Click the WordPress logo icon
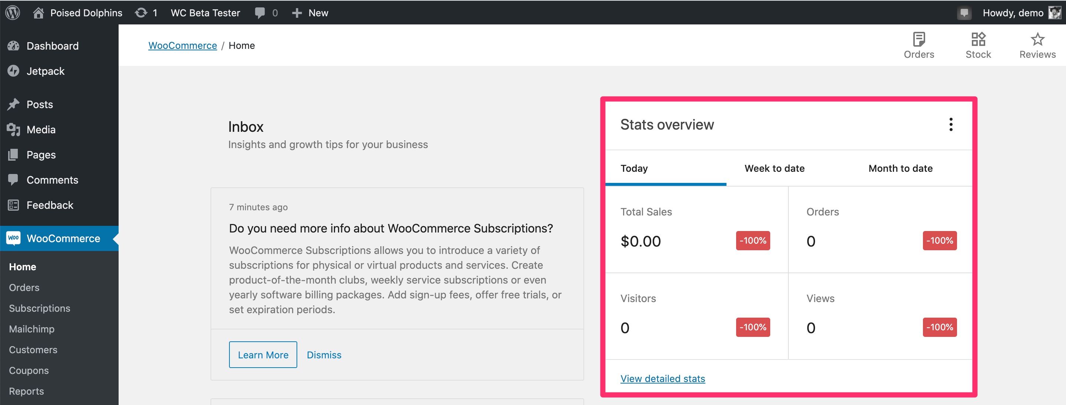The image size is (1066, 405). (x=12, y=12)
